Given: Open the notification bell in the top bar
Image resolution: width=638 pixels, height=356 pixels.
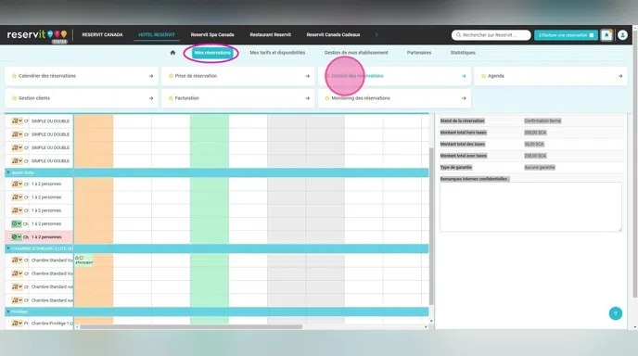Looking at the screenshot, I should coord(606,35).
